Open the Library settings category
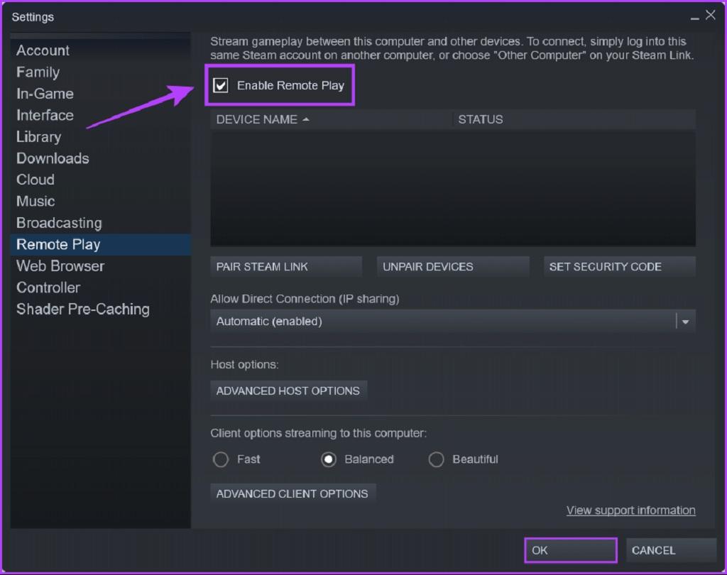 100,136
